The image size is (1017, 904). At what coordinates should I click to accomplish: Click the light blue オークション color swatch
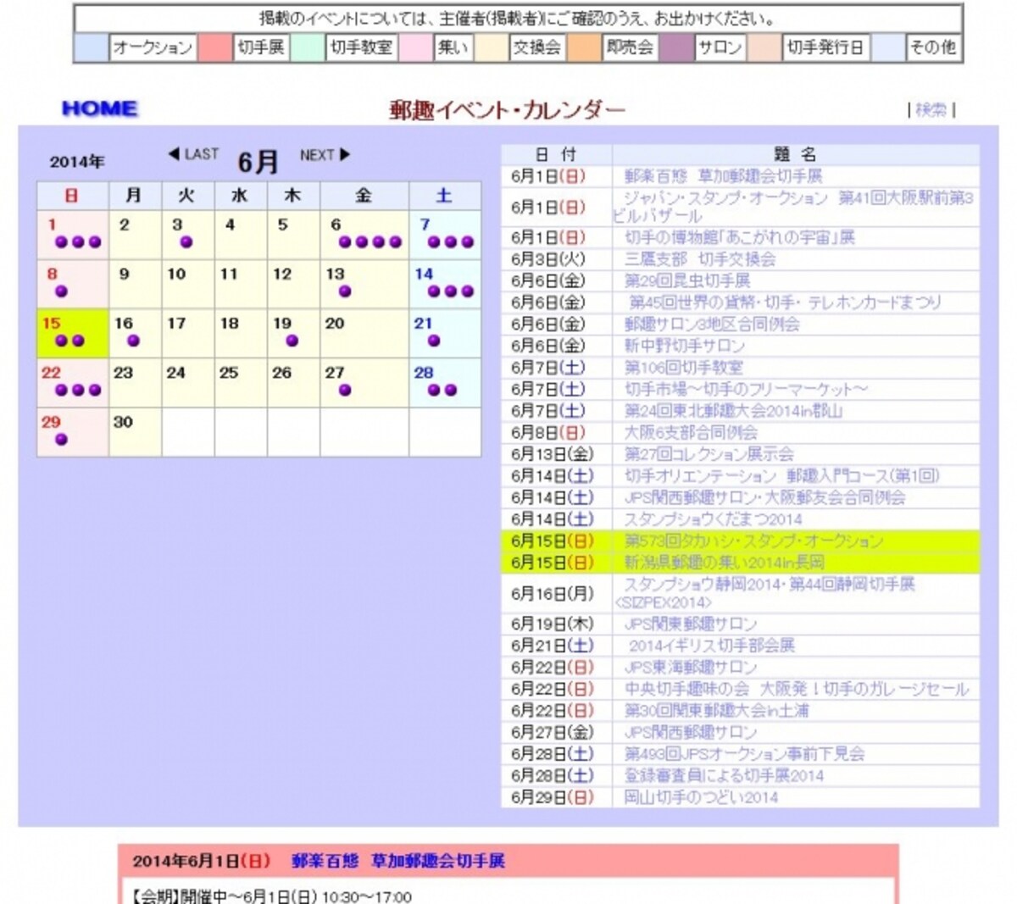coord(92,47)
